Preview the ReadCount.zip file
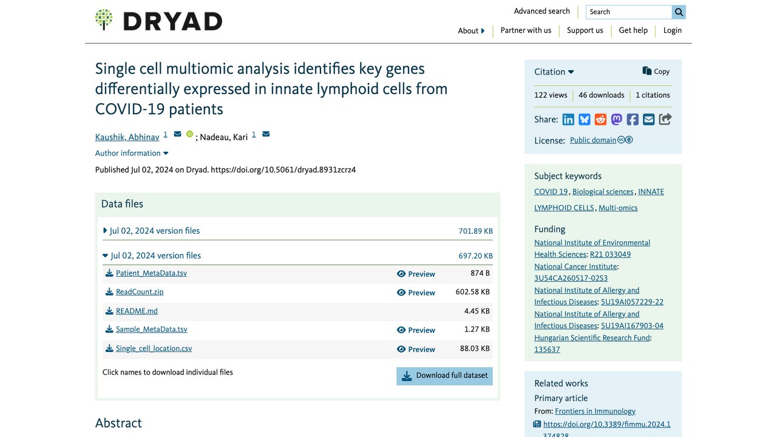 coord(416,293)
